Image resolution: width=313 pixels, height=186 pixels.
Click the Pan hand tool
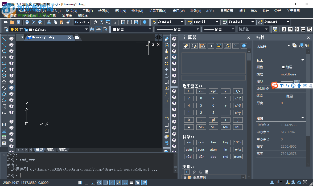pos(95,22)
